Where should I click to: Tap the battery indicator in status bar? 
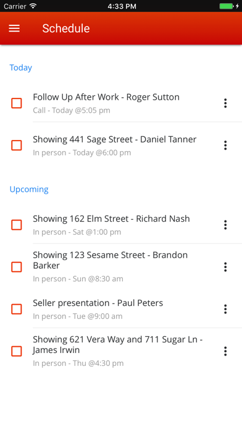227,6
